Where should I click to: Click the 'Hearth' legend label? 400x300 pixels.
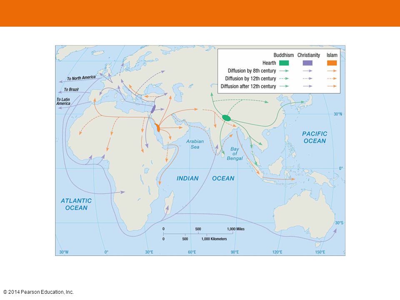point(269,63)
